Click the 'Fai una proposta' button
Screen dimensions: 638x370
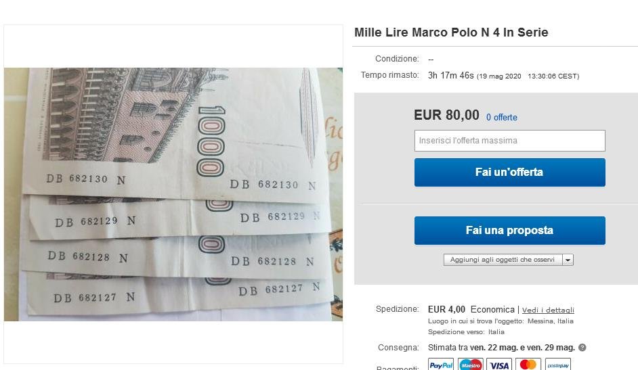click(x=509, y=230)
